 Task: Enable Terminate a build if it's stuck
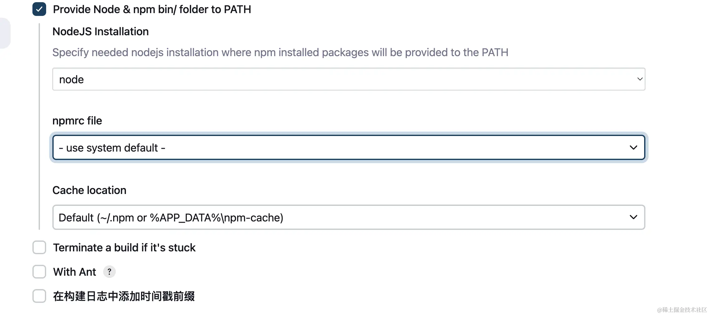(39, 247)
